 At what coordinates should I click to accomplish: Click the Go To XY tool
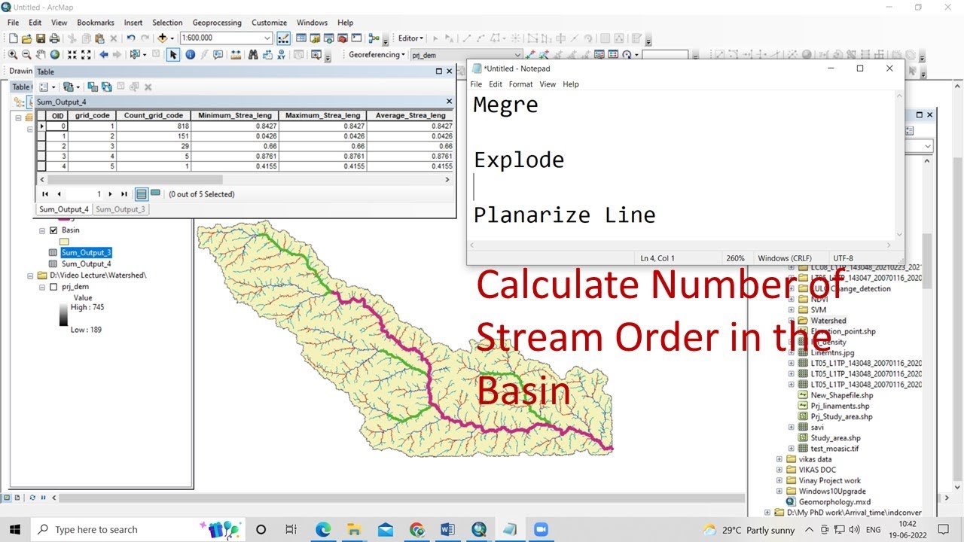(280, 54)
